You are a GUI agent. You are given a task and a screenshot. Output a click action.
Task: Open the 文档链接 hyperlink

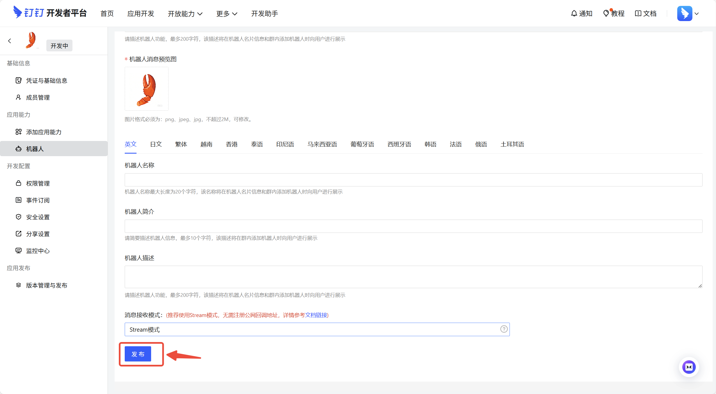pos(316,315)
